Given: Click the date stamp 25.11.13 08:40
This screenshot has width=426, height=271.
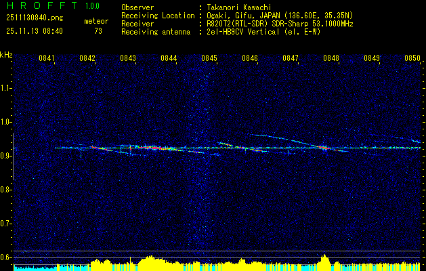Looking at the screenshot, I should point(35,31).
